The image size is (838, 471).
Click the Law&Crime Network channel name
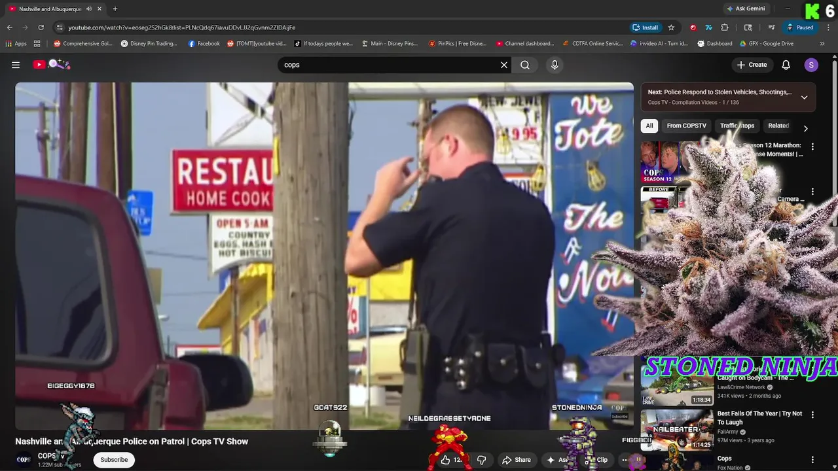[x=741, y=387]
